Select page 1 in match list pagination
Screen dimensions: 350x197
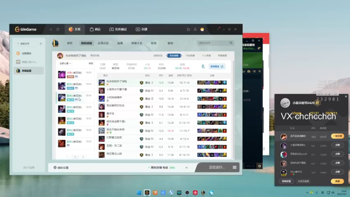[75, 157]
